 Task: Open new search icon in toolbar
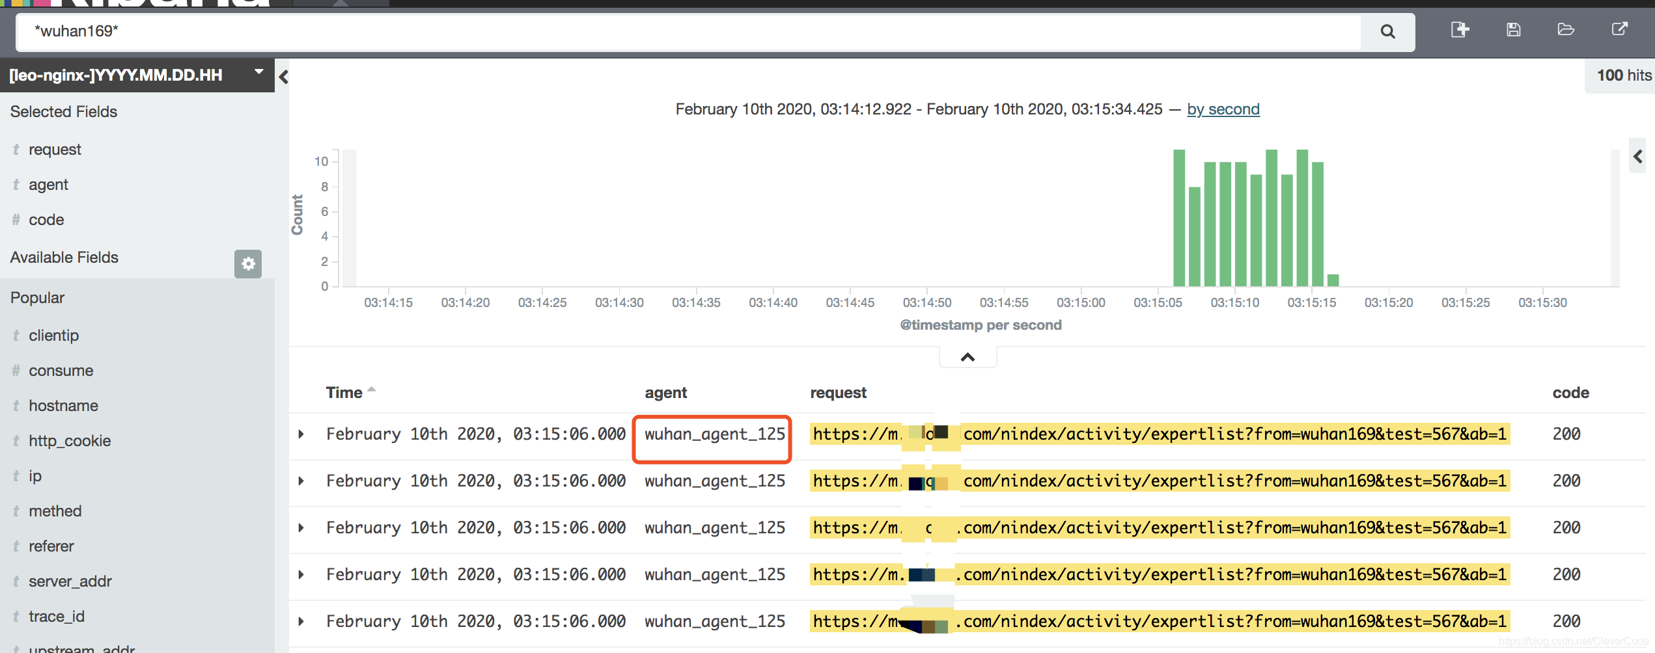[x=1460, y=30]
